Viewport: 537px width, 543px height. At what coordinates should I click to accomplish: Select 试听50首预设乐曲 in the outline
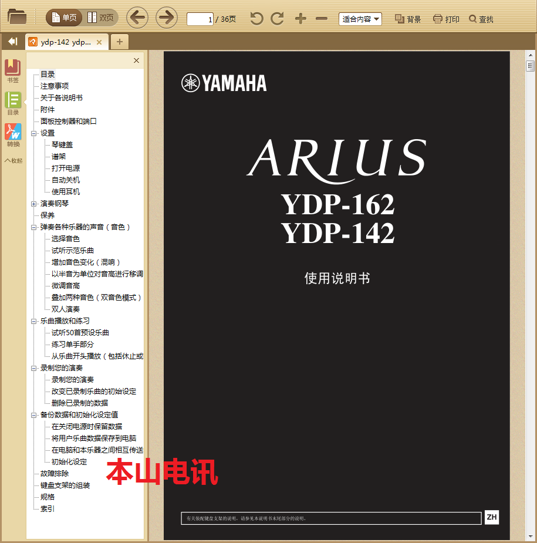[80, 332]
